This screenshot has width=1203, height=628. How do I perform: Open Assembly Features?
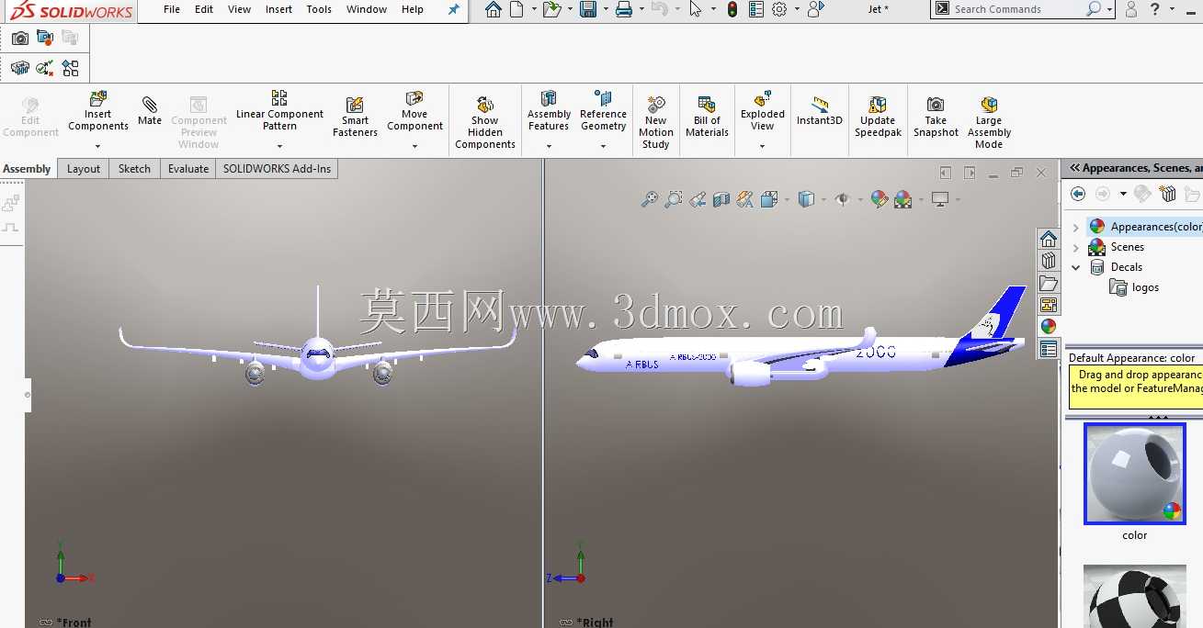click(x=549, y=111)
